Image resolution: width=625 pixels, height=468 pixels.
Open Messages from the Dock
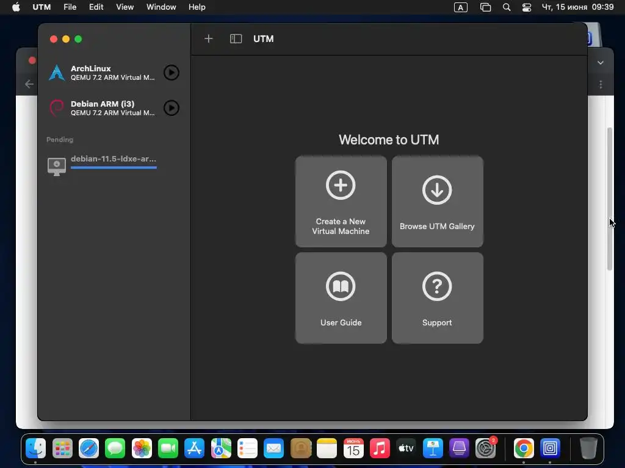click(x=115, y=448)
